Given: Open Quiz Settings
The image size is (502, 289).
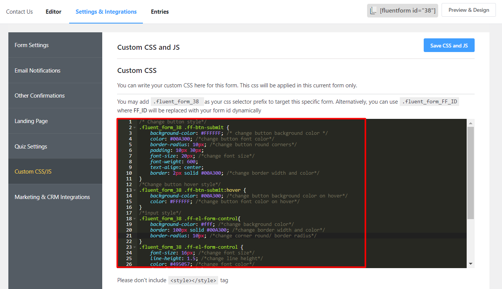Looking at the screenshot, I should (x=31, y=146).
